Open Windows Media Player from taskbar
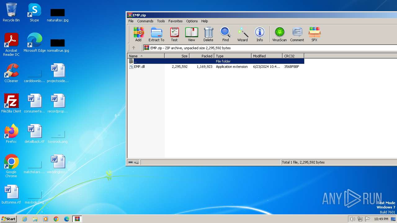This screenshot has width=397, height=223. coord(46,219)
